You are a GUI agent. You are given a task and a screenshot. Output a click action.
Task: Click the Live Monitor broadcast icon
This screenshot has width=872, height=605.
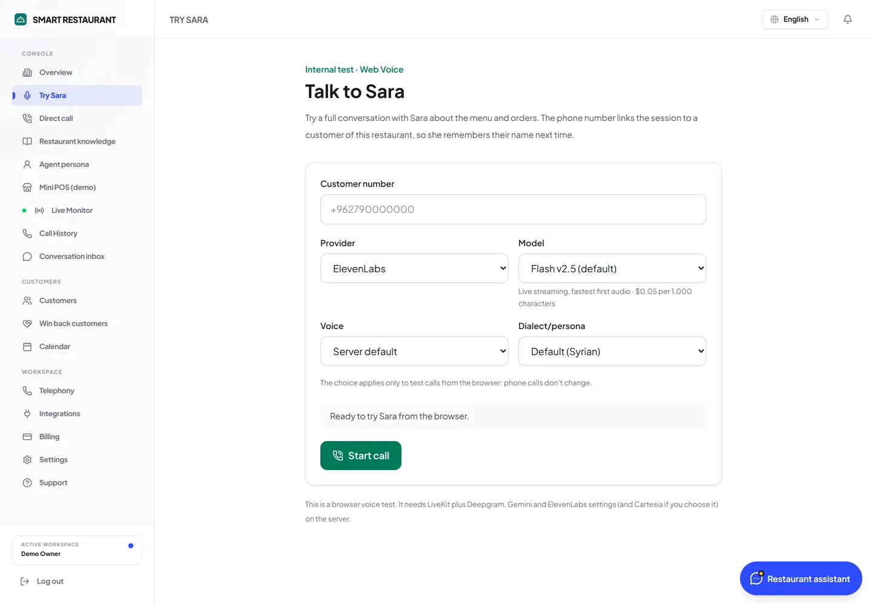coord(39,211)
